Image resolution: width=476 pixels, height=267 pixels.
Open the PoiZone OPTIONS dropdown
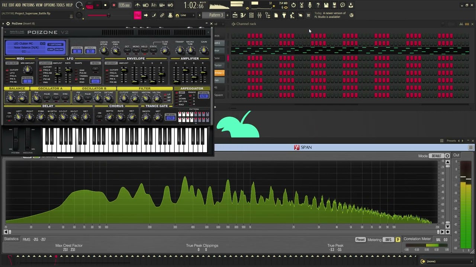[55, 44]
